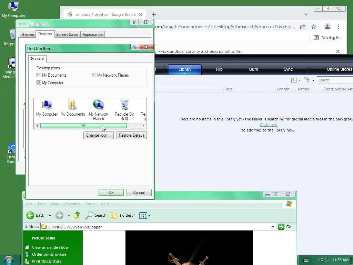Screen dimensions: 353x265
Task: Click Restore Default button
Action: click(x=131, y=135)
